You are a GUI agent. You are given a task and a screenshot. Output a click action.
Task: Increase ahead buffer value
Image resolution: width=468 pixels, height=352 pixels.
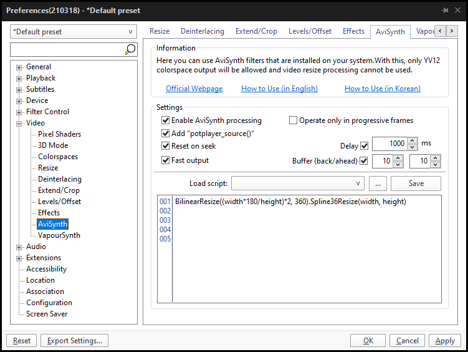436,158
